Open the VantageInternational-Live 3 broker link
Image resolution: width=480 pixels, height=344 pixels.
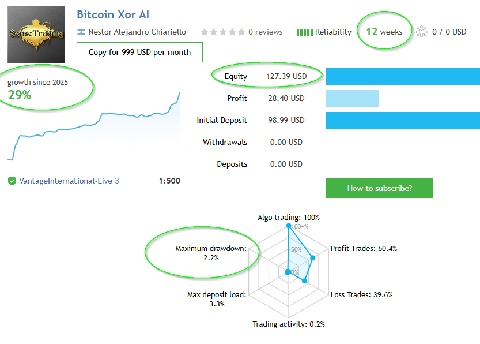click(x=69, y=181)
